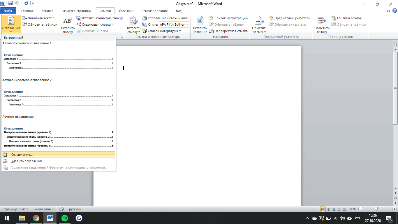
Task: Click the Insert Citation (Вставить ссылку) icon
Action: pyautogui.click(x=133, y=21)
